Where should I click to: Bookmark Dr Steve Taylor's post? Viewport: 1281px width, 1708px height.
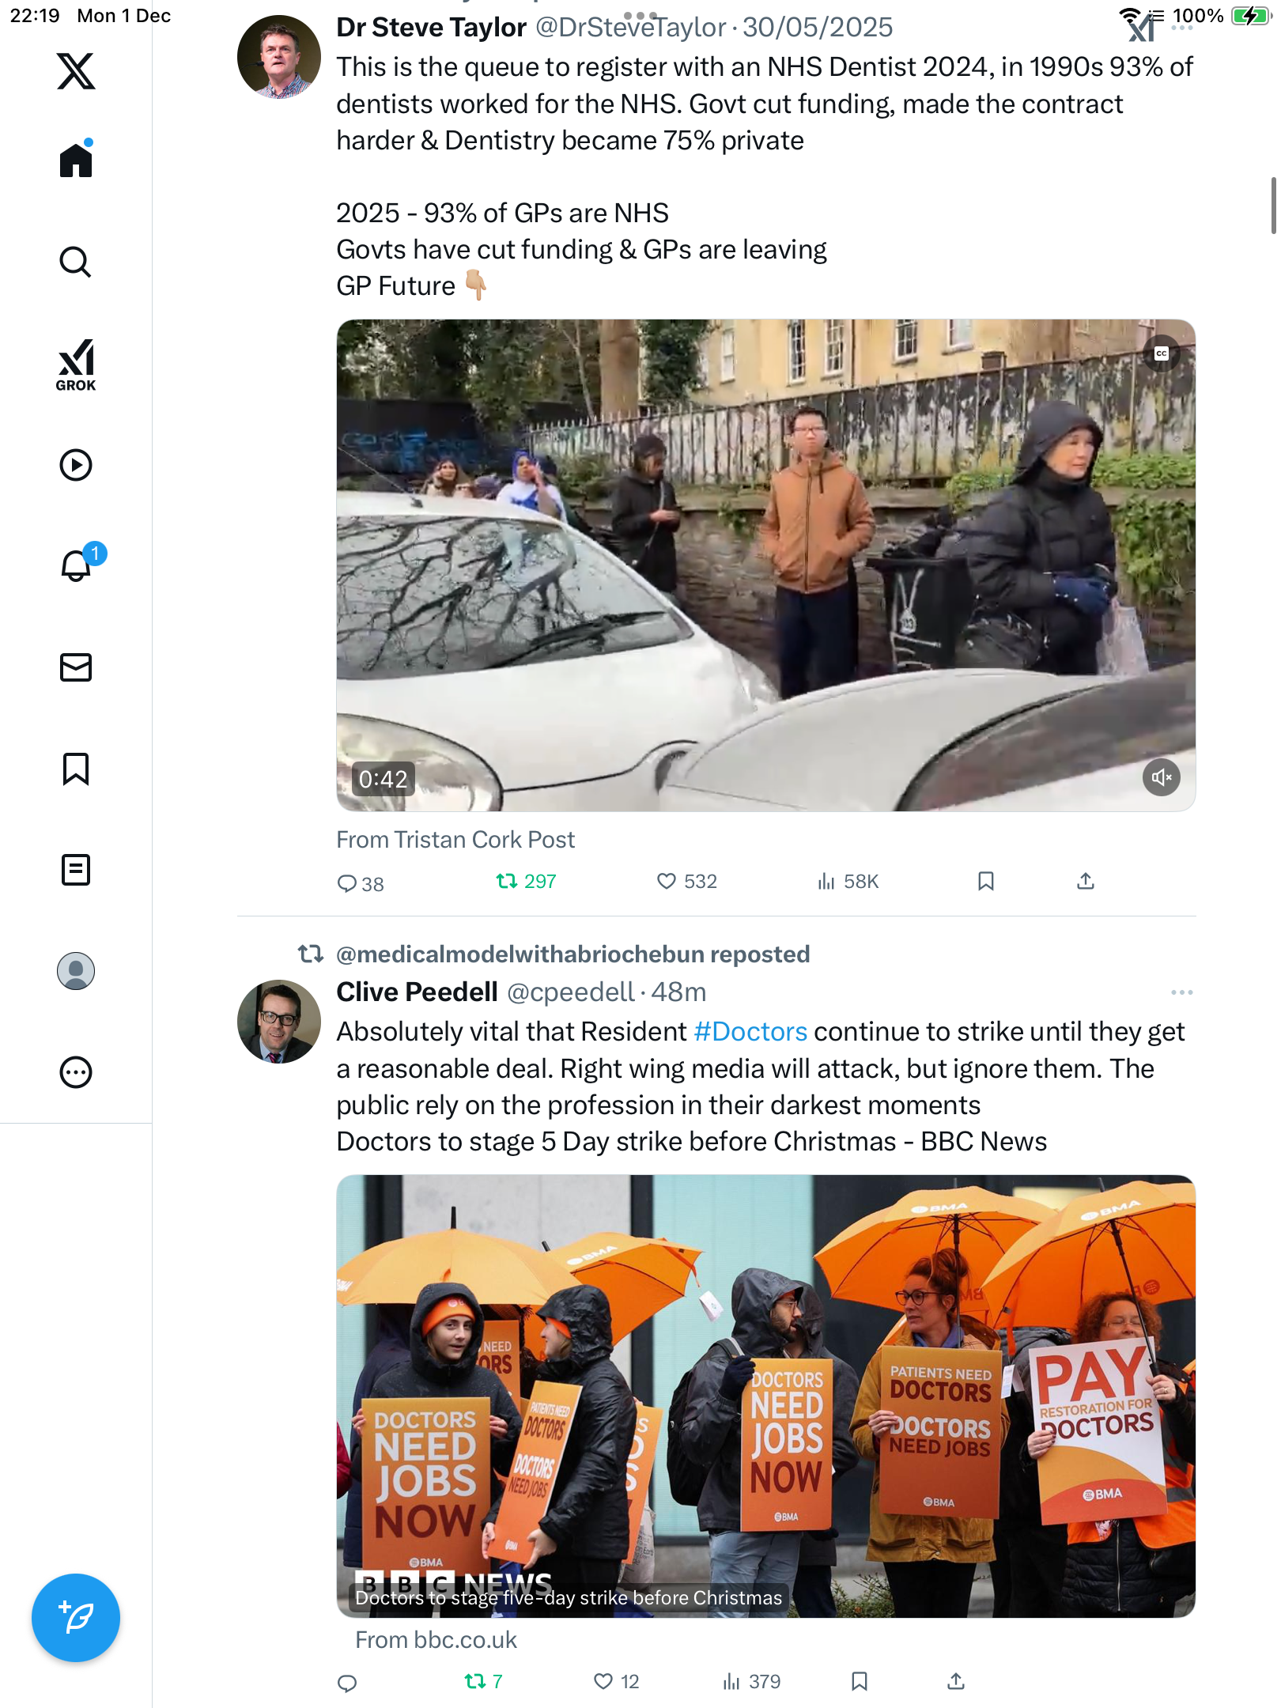(985, 881)
